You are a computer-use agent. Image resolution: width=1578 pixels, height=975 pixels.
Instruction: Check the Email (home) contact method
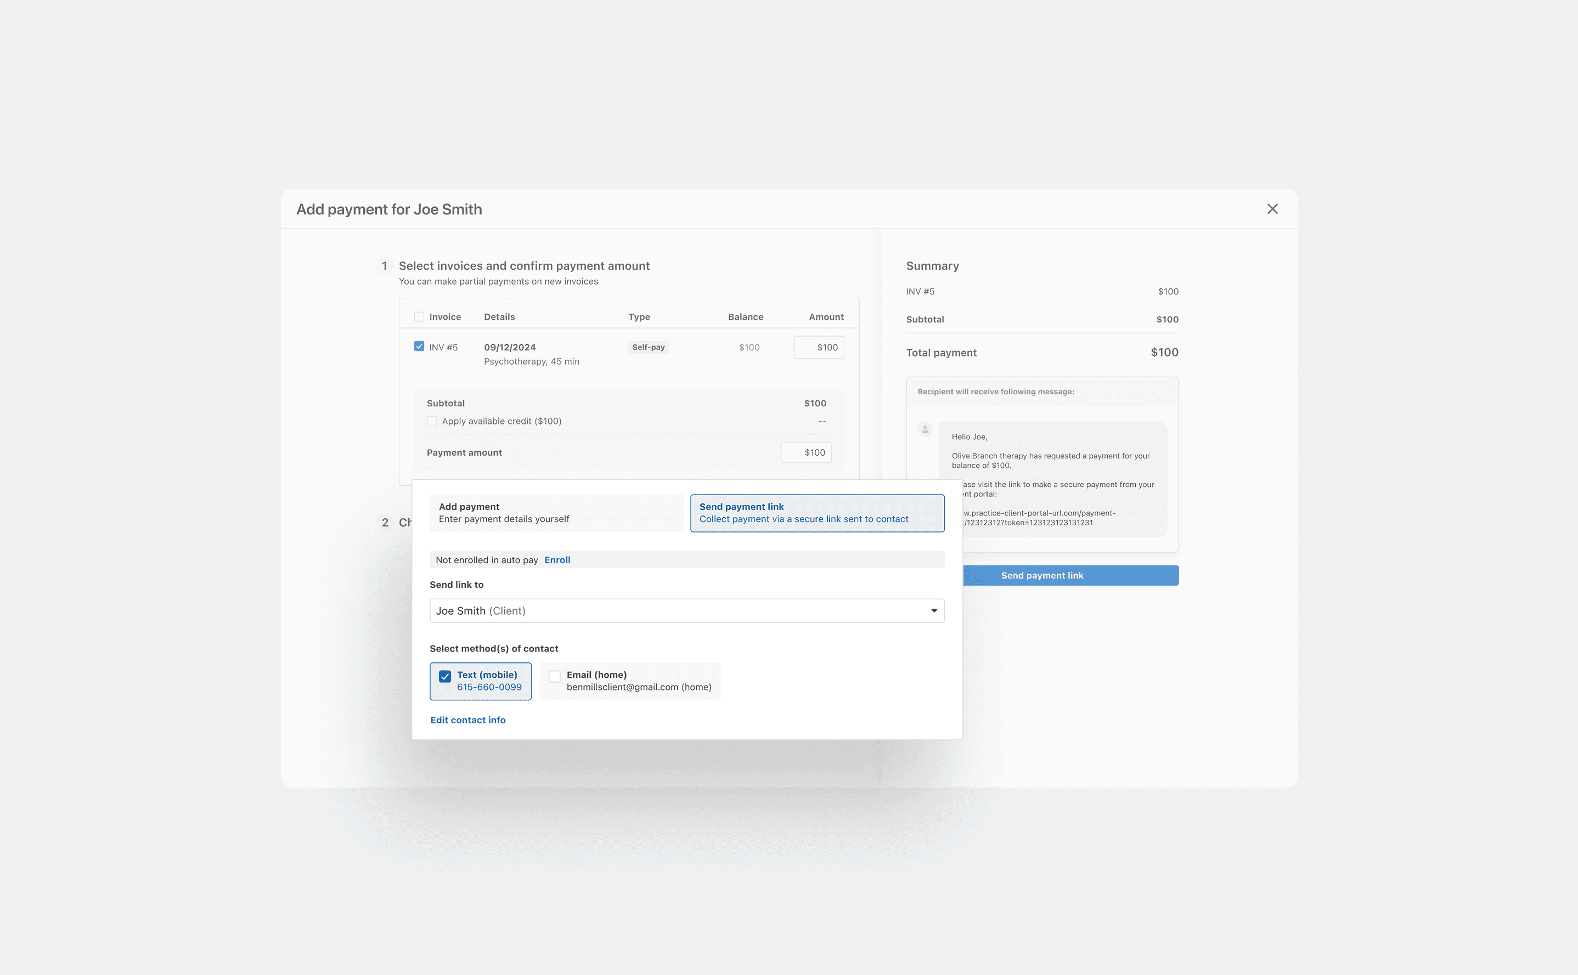pyautogui.click(x=555, y=677)
